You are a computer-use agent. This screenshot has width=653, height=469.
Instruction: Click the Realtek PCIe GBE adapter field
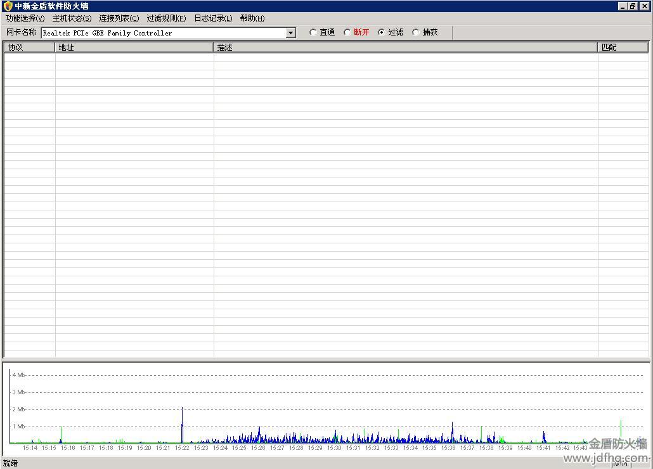[x=164, y=33]
